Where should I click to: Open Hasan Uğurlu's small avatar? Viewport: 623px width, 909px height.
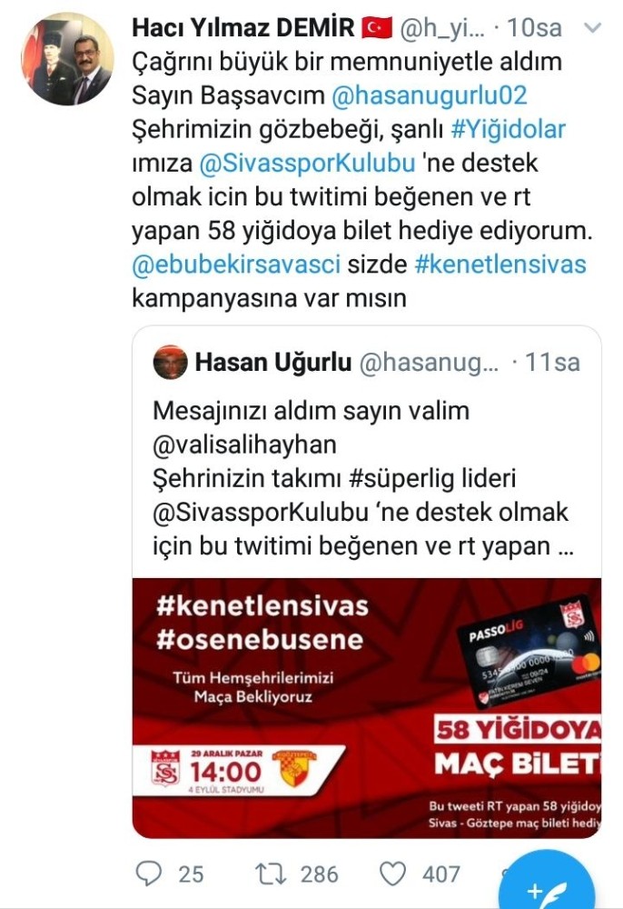pos(170,363)
